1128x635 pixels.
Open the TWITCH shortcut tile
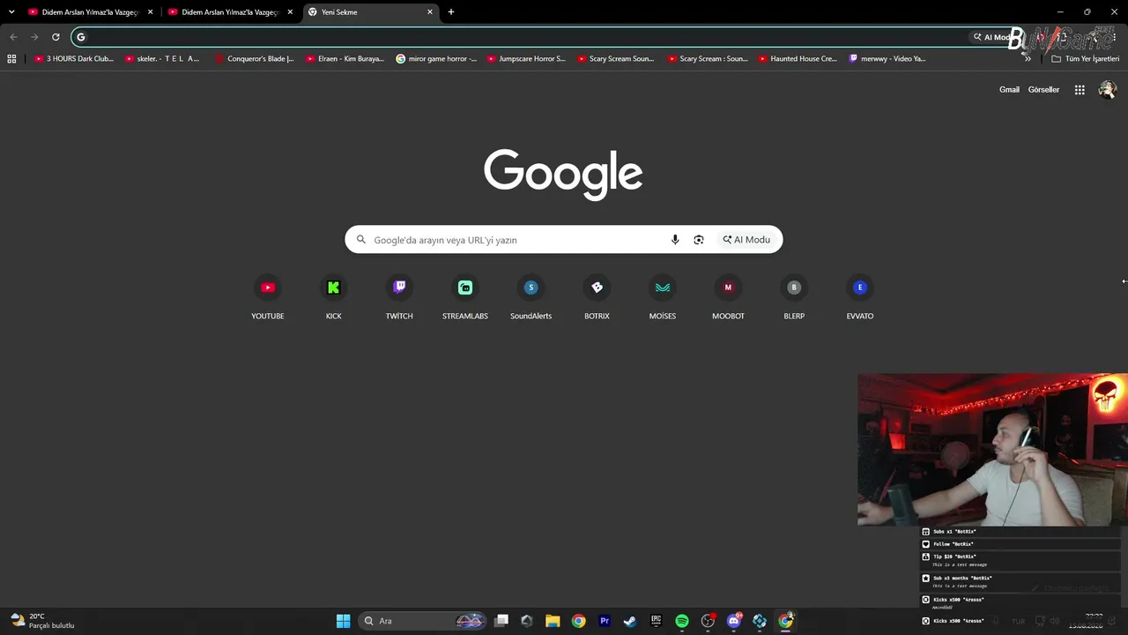(x=399, y=298)
